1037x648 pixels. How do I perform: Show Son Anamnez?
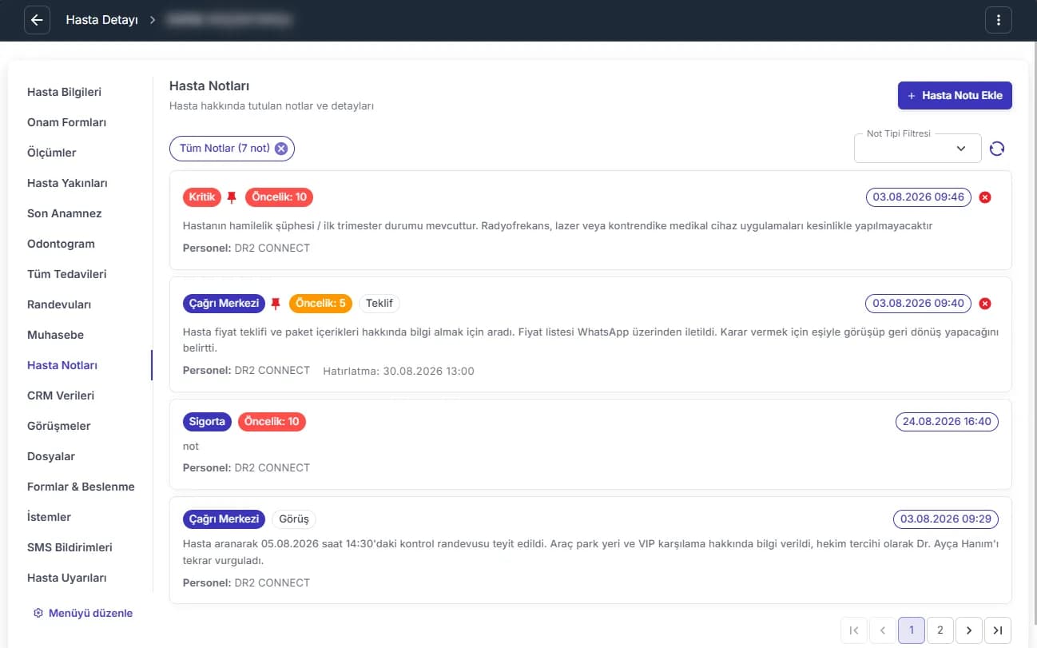(x=64, y=213)
